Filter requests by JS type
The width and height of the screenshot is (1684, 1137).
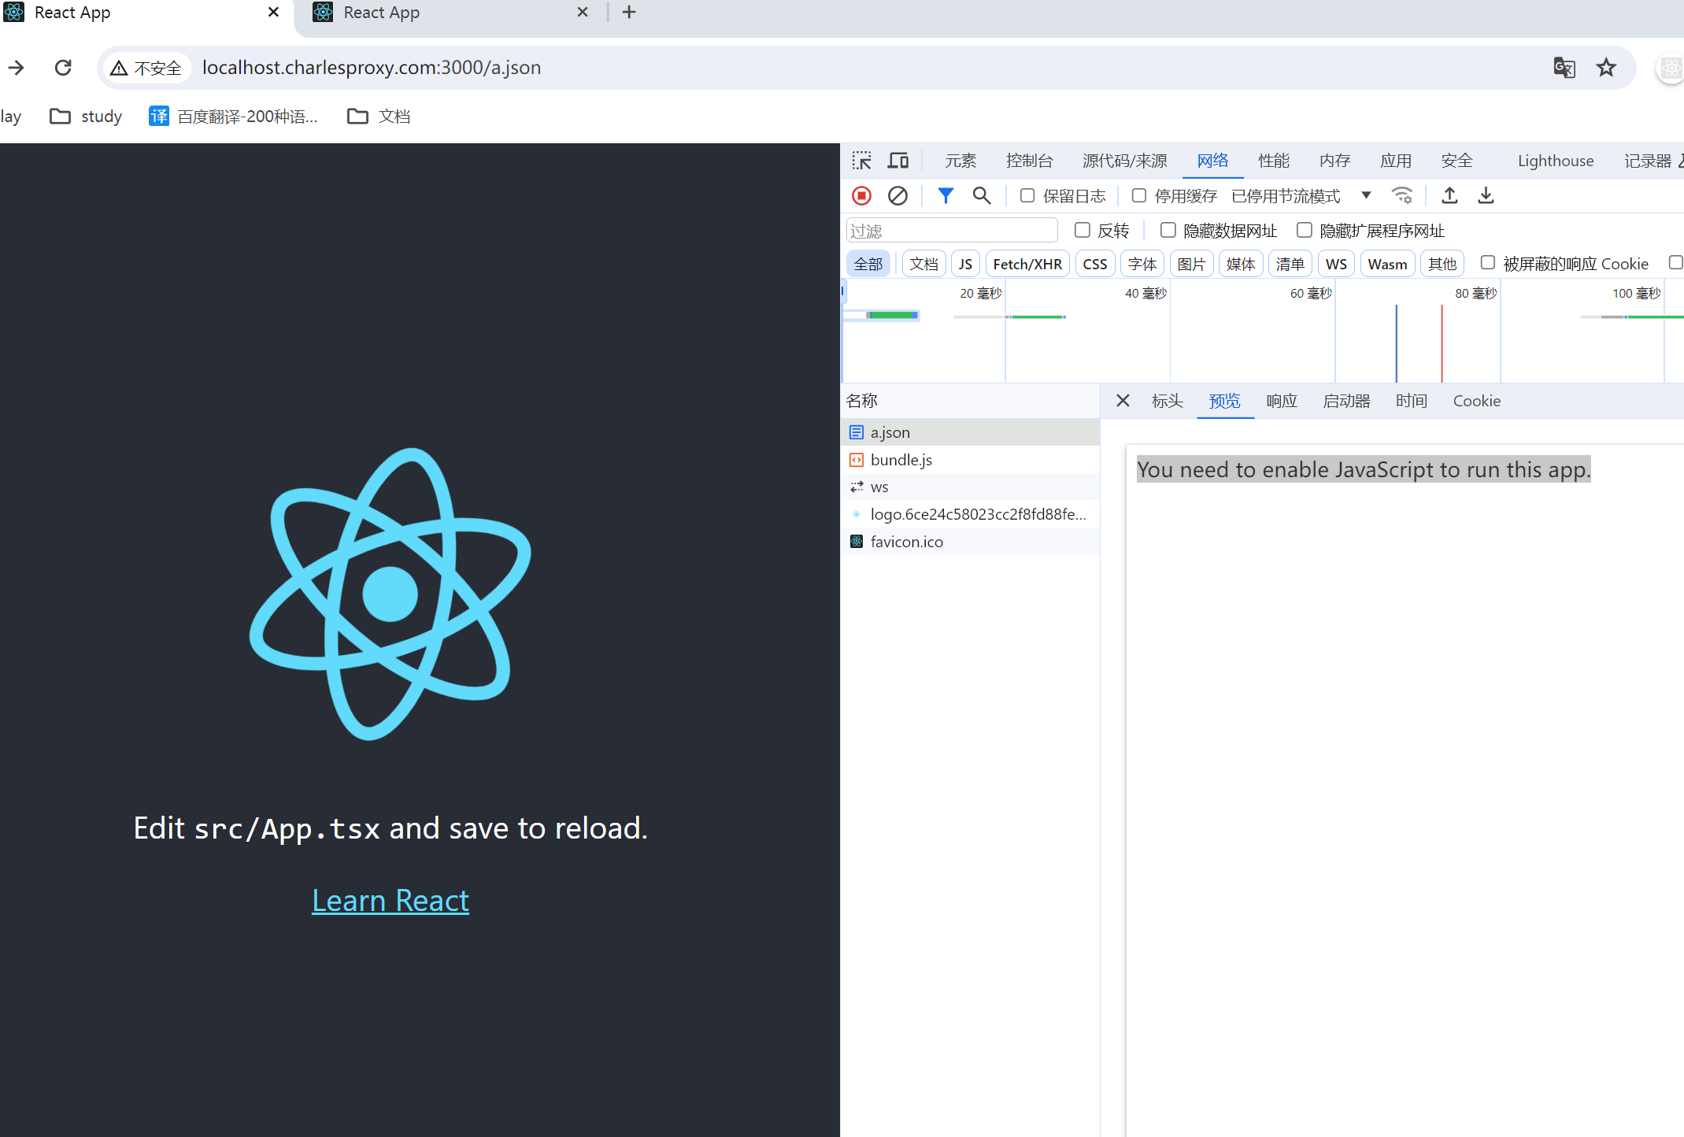point(965,264)
